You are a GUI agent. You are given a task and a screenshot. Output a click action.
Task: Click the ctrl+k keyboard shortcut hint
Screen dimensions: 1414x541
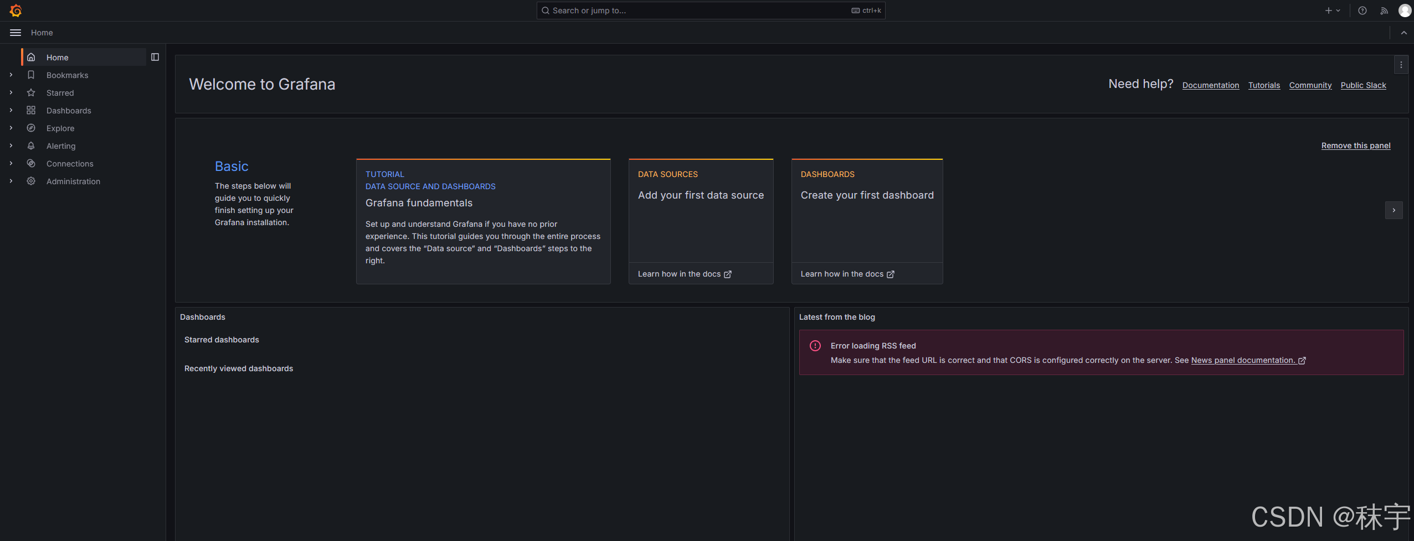point(866,11)
